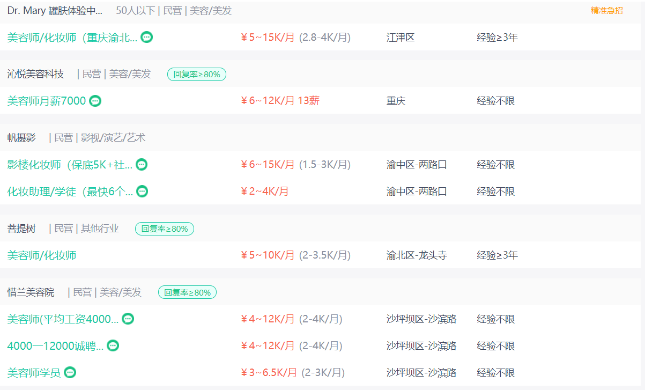
Task: Open company 沁悦美容科技
Action: click(x=35, y=74)
